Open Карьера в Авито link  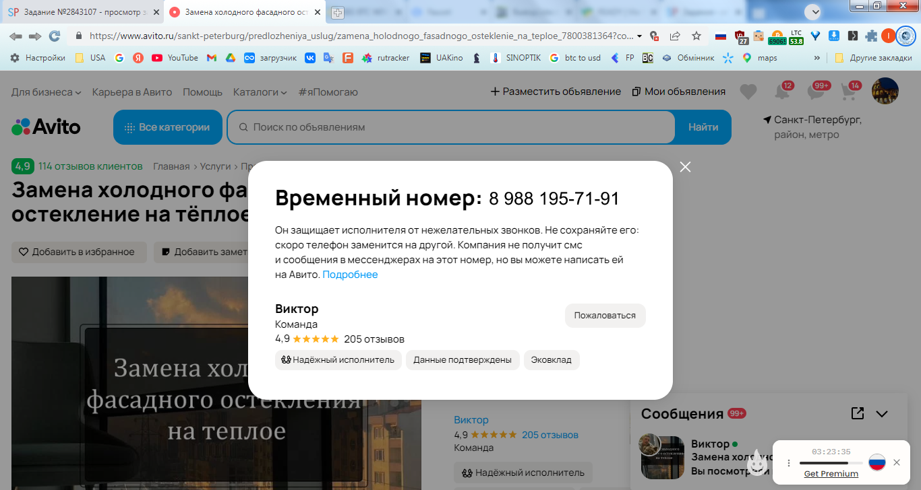point(132,92)
